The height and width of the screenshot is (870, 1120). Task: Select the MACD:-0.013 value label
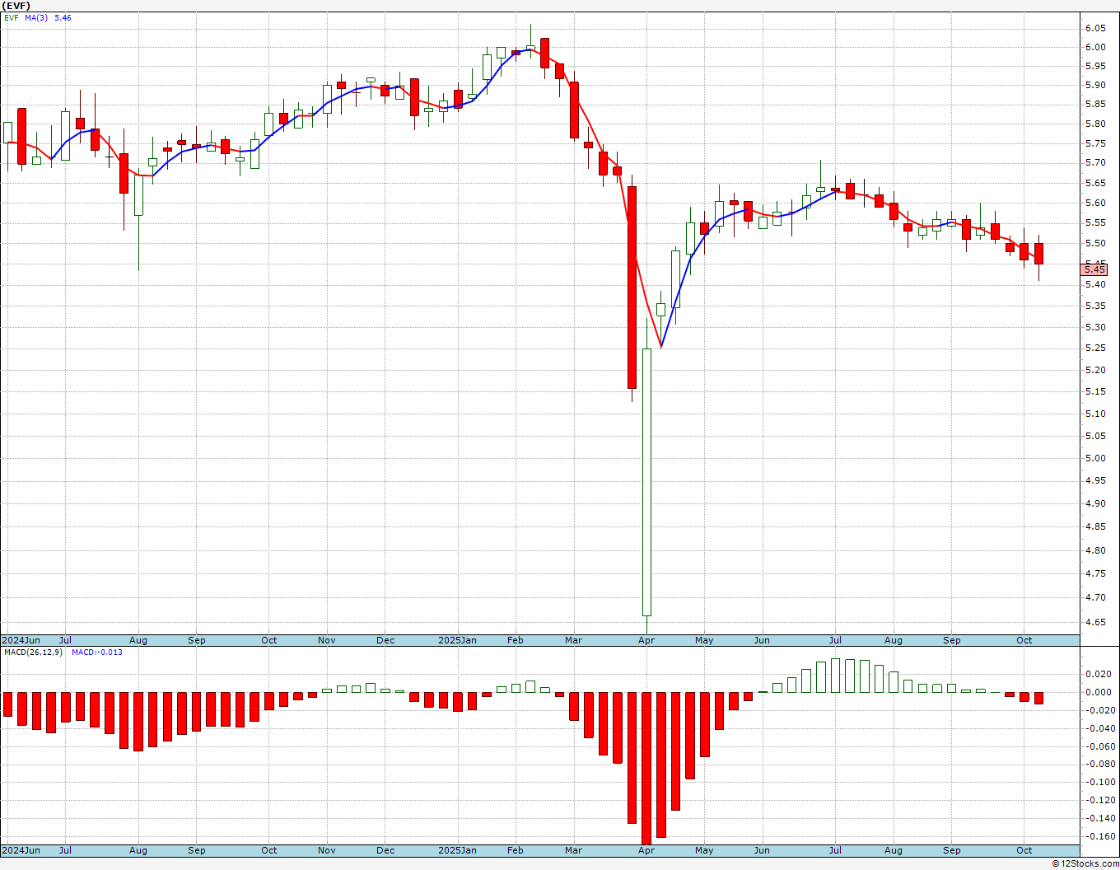(x=97, y=652)
